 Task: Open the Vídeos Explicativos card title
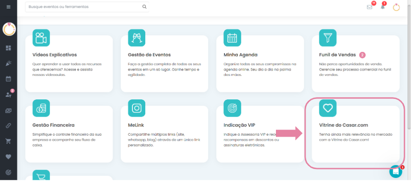click(55, 55)
